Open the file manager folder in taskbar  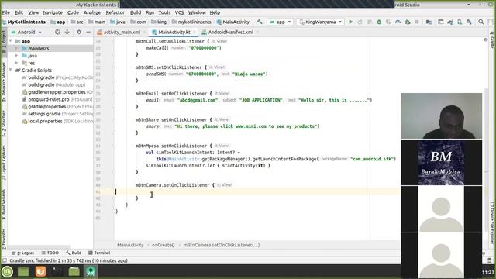click(x=74, y=271)
